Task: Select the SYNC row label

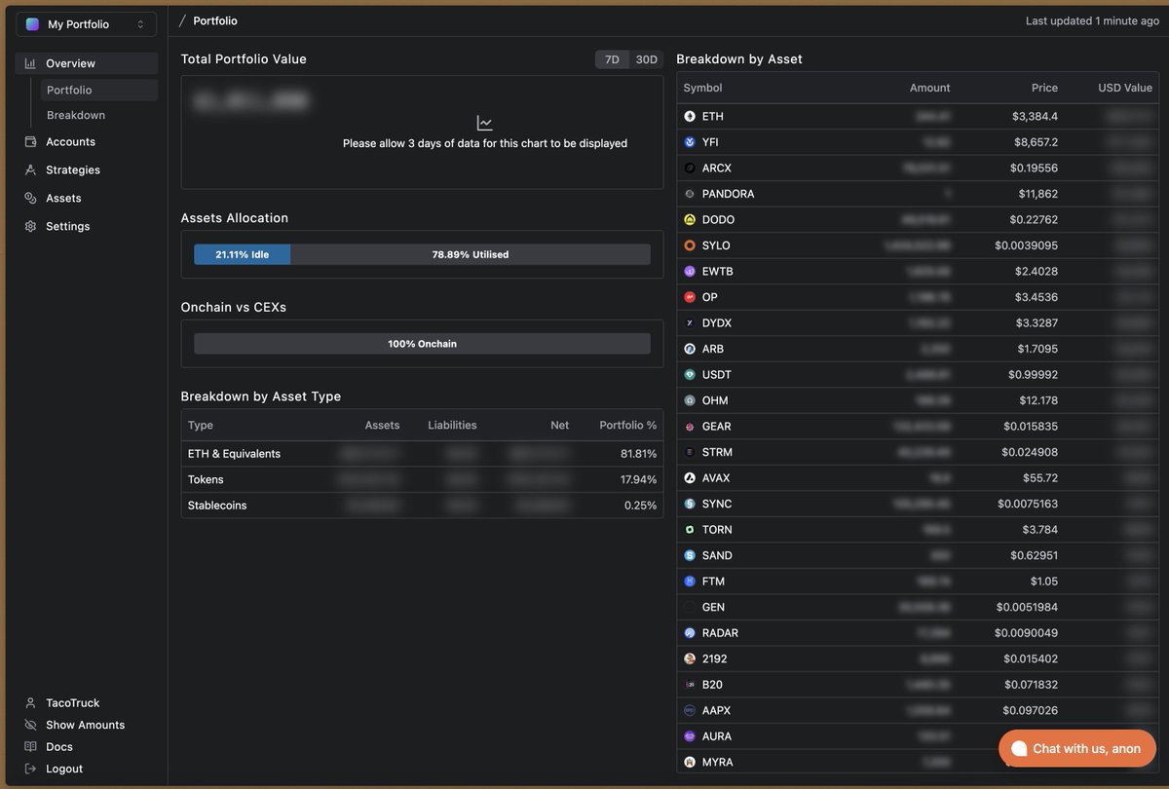Action: pyautogui.click(x=717, y=504)
